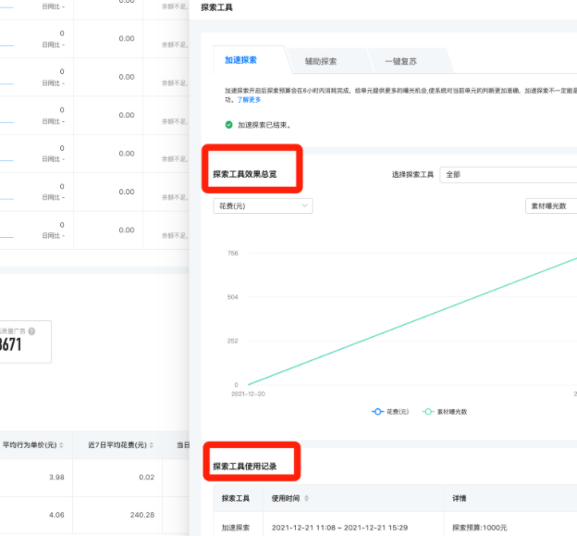The height and width of the screenshot is (536, 577).
Task: Select the 一键复苏 tab
Action: pyautogui.click(x=400, y=61)
